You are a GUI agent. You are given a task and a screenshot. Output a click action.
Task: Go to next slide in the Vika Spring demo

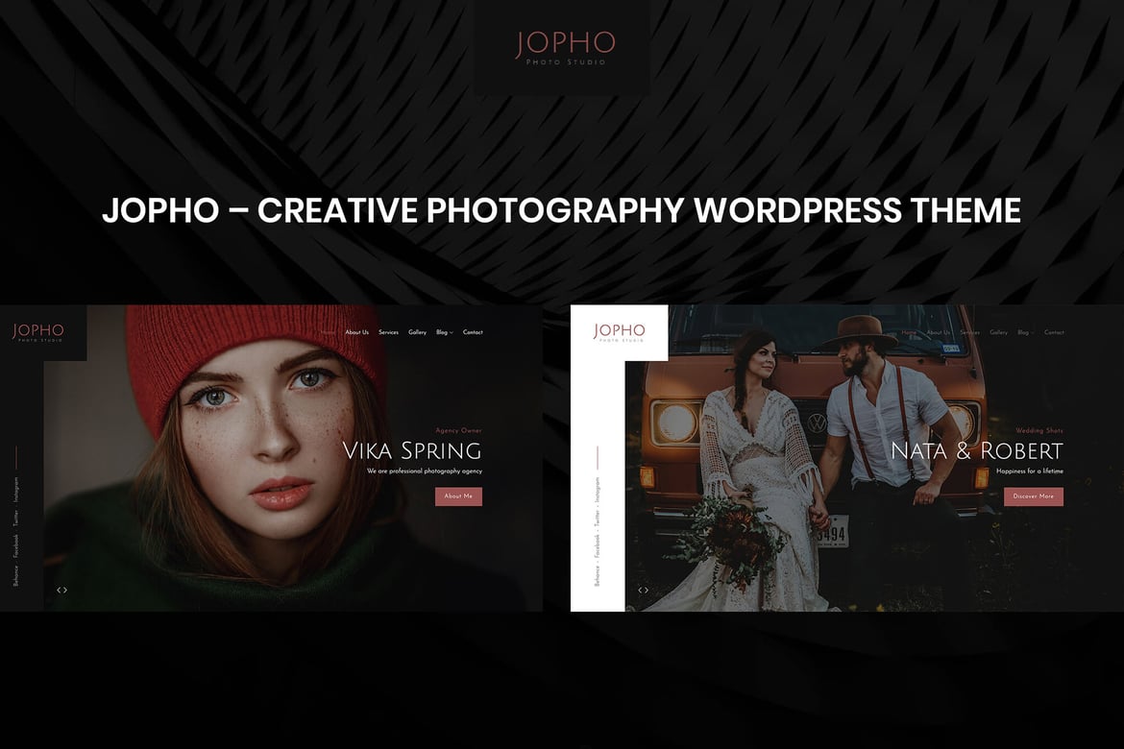(x=65, y=590)
